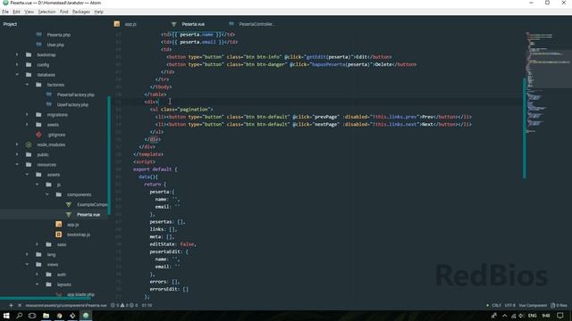Click UTF-8 encoding selector
This screenshot has height=321, width=572.
(x=510, y=305)
